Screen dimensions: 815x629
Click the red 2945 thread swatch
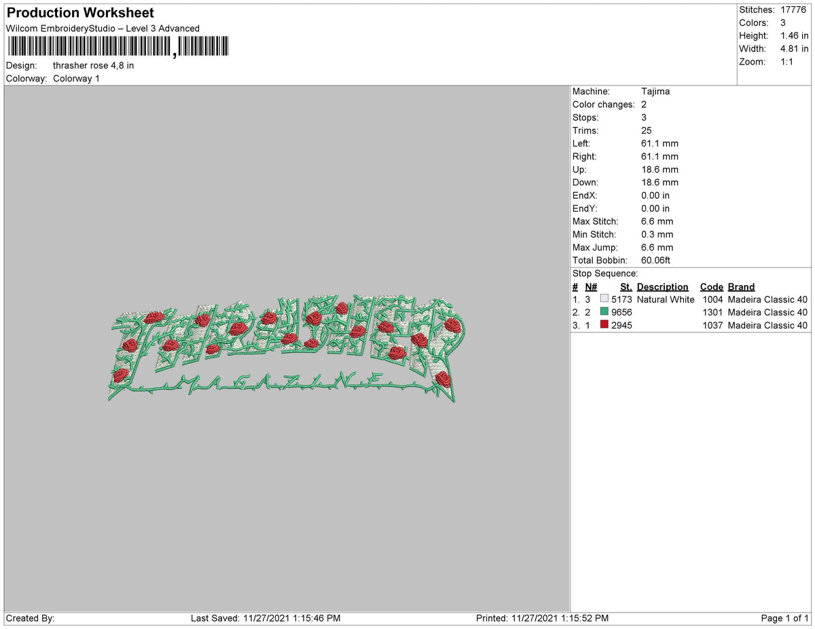(x=604, y=325)
